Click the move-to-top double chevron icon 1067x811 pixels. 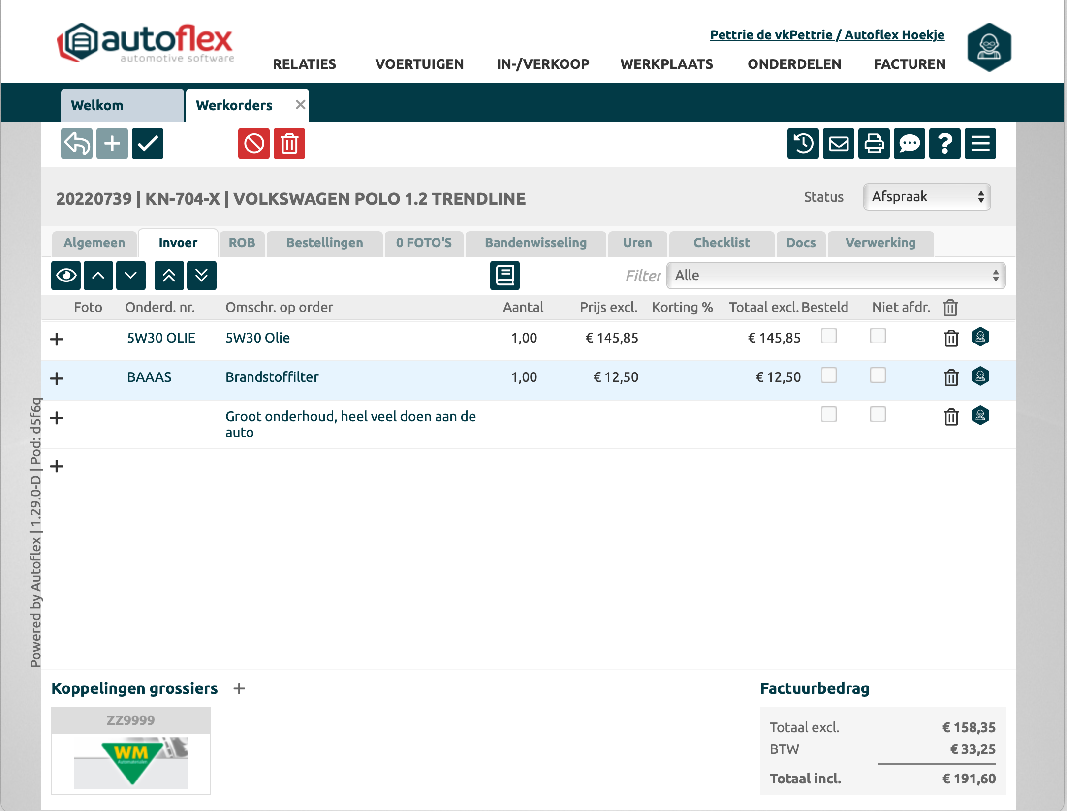pos(169,275)
